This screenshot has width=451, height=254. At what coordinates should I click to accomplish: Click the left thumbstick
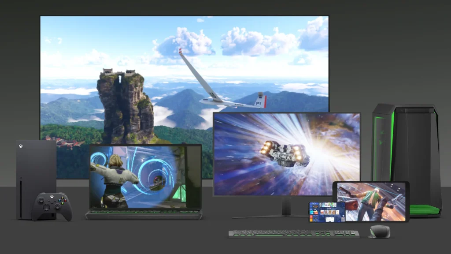point(41,201)
